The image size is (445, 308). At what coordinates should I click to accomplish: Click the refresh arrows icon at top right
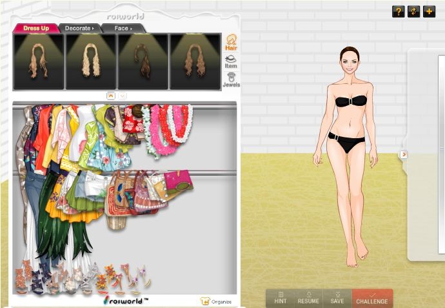tap(413, 11)
